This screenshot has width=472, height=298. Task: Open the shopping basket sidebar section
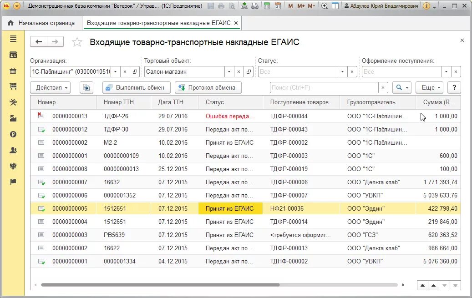click(x=13, y=71)
